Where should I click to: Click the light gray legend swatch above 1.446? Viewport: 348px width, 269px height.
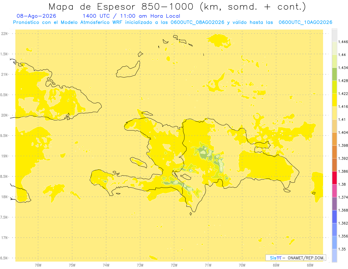click(x=334, y=35)
